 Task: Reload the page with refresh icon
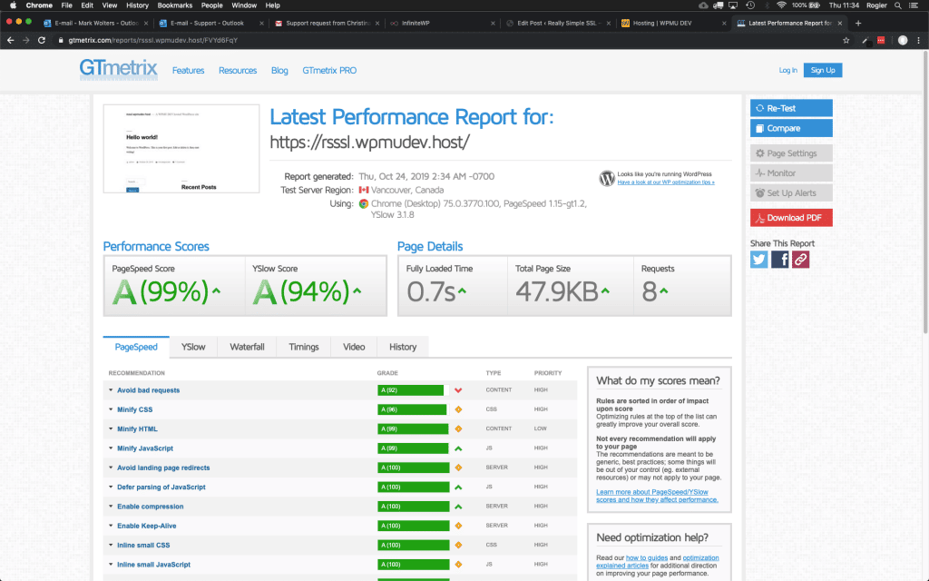pos(42,40)
